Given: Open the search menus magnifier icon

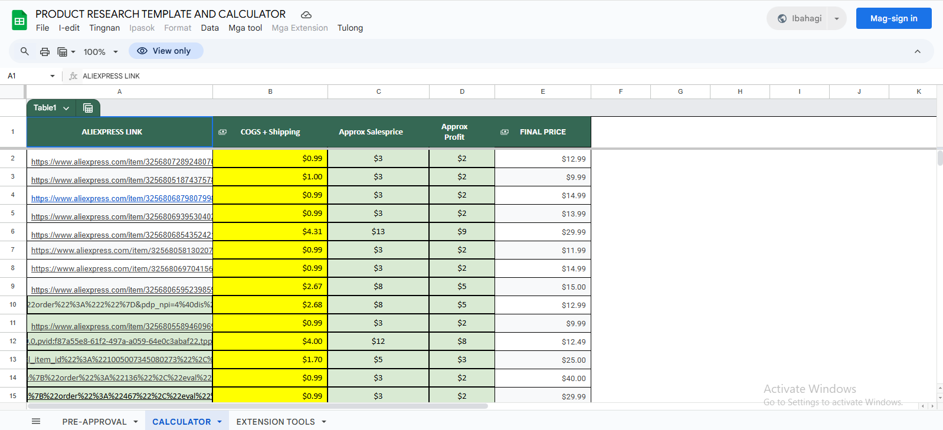Looking at the screenshot, I should pyautogui.click(x=25, y=51).
